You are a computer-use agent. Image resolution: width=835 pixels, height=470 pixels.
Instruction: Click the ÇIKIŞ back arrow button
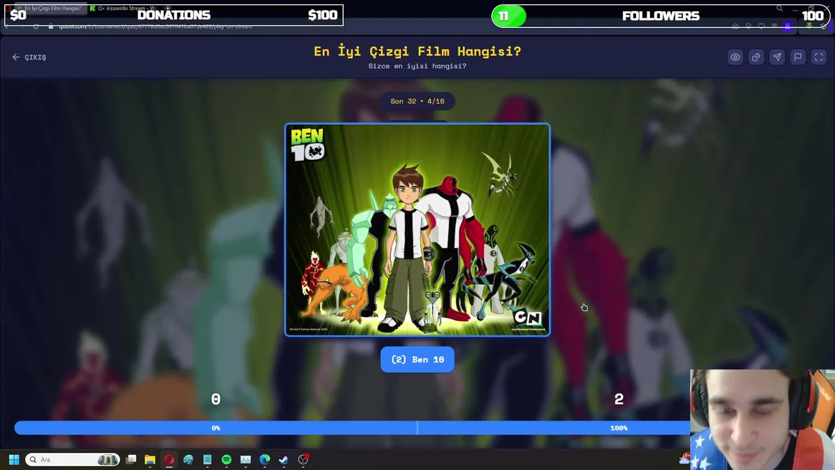coord(29,57)
